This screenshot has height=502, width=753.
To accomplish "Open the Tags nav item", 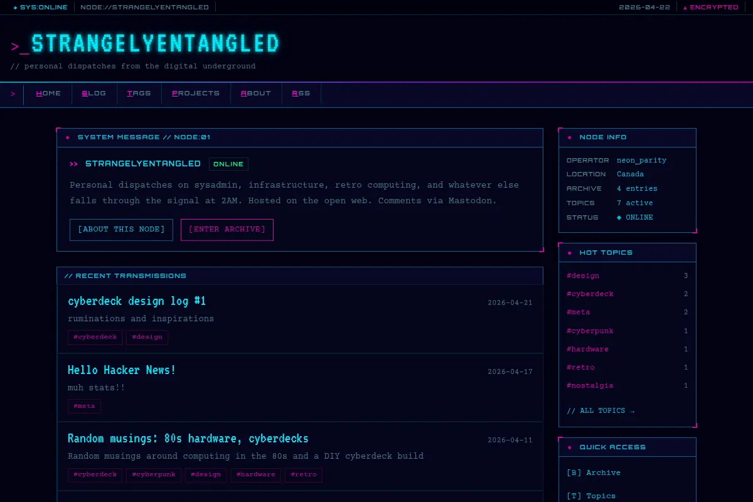I will 139,93.
